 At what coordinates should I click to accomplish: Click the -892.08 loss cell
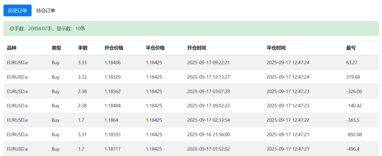[x=354, y=135]
